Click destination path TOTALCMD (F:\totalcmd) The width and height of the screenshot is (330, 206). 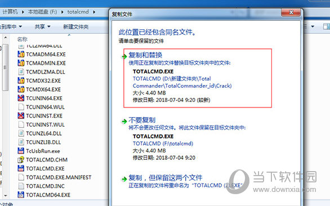click(163, 144)
